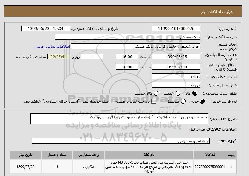Click the delivery province field تهران
Viewport: 249px width, 176px height.
click(x=176, y=76)
